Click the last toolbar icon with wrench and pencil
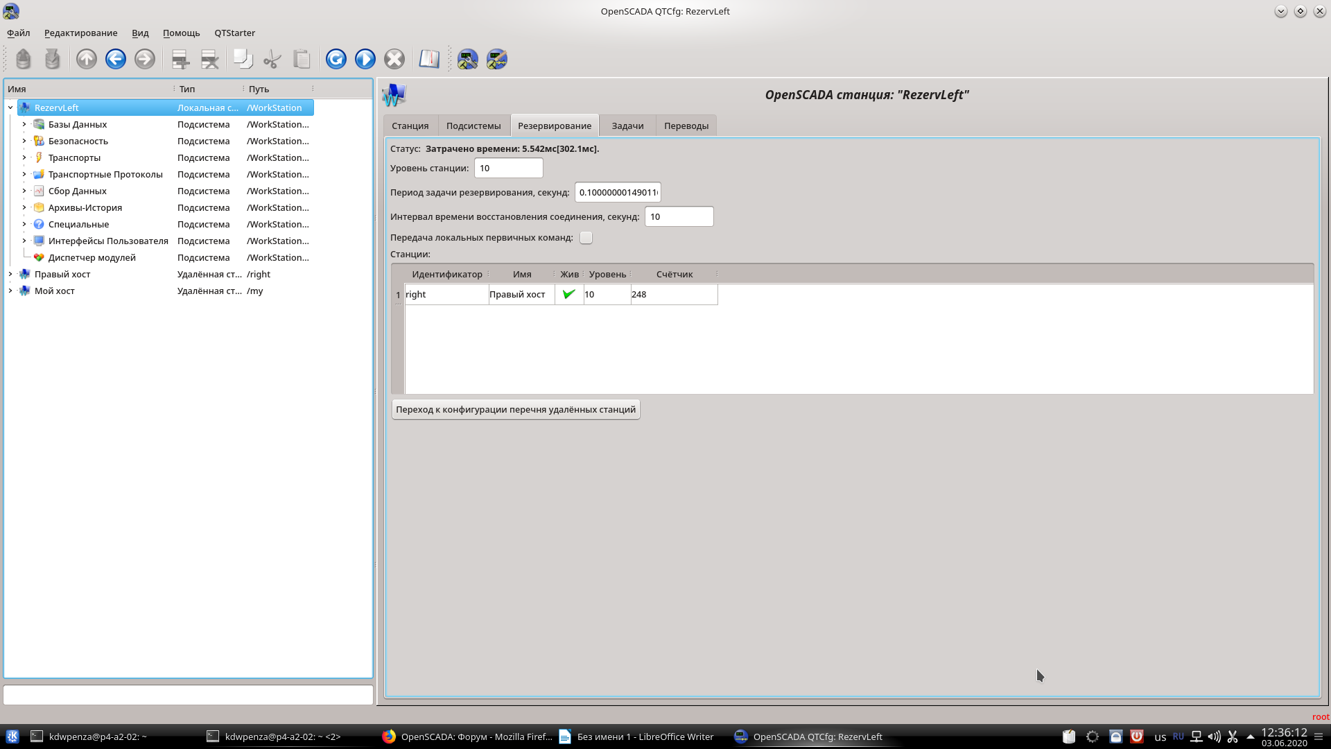This screenshot has height=749, width=1331. [x=497, y=59]
